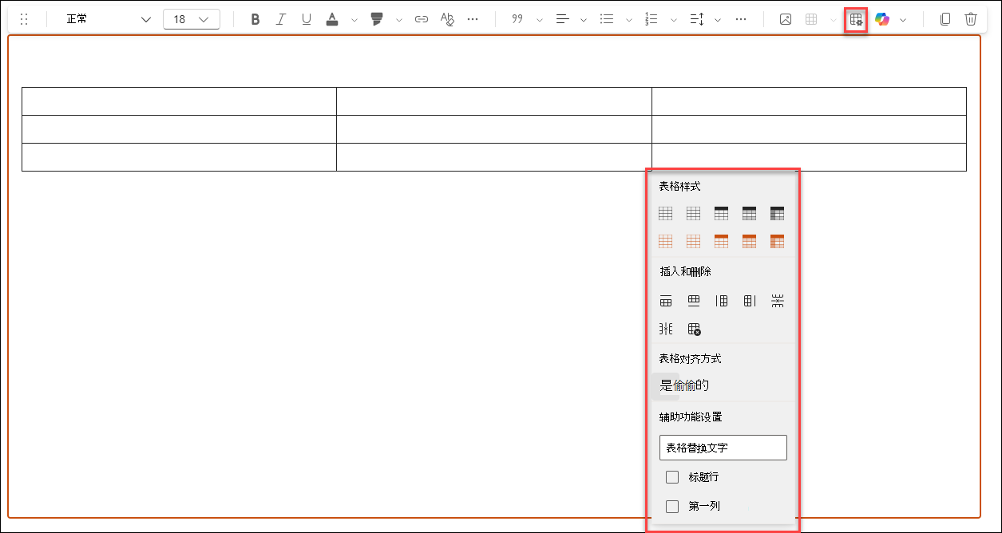Toggle italic formatting
This screenshot has height=533, width=1002.
coord(280,19)
